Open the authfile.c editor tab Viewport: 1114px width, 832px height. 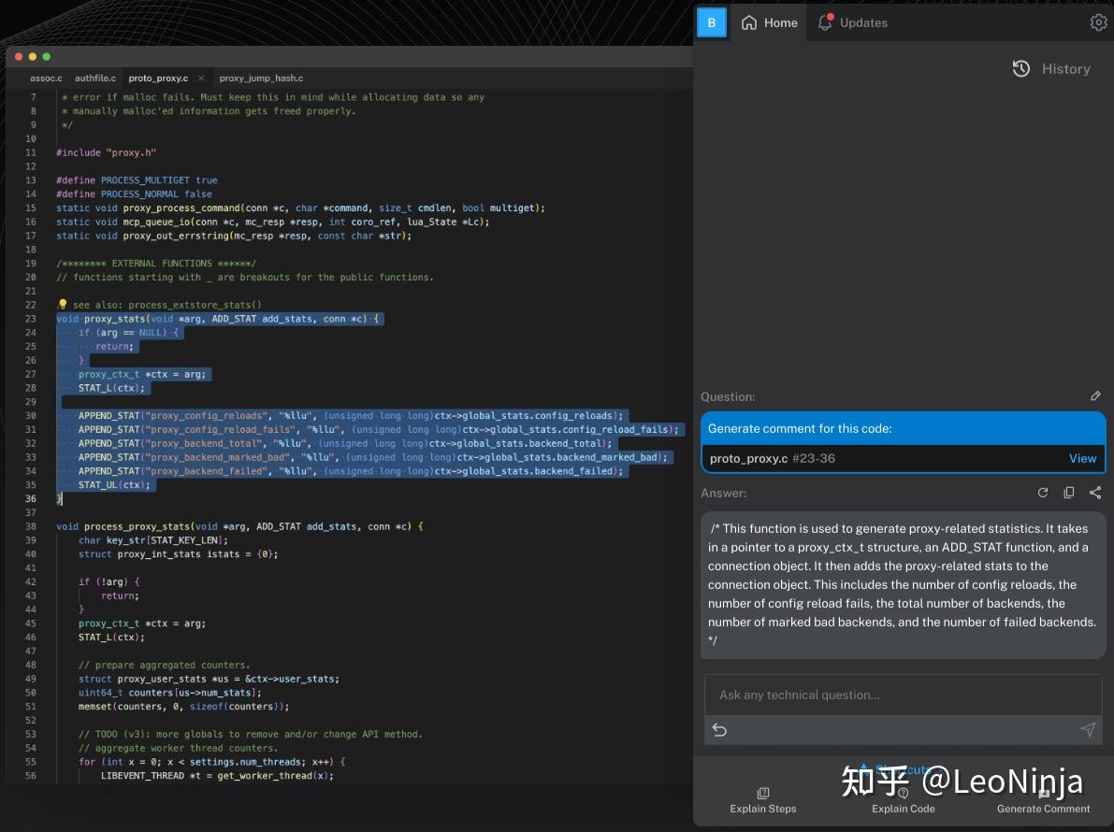pyautogui.click(x=95, y=79)
